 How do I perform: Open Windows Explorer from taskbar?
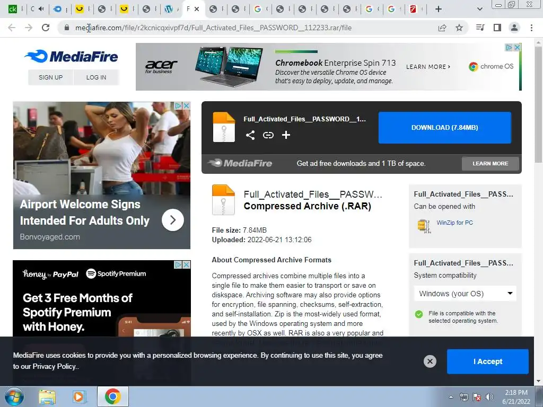pyautogui.click(x=47, y=396)
